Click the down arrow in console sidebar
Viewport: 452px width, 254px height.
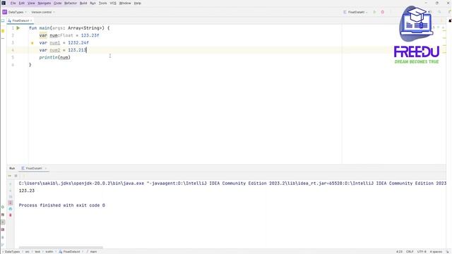[11, 190]
